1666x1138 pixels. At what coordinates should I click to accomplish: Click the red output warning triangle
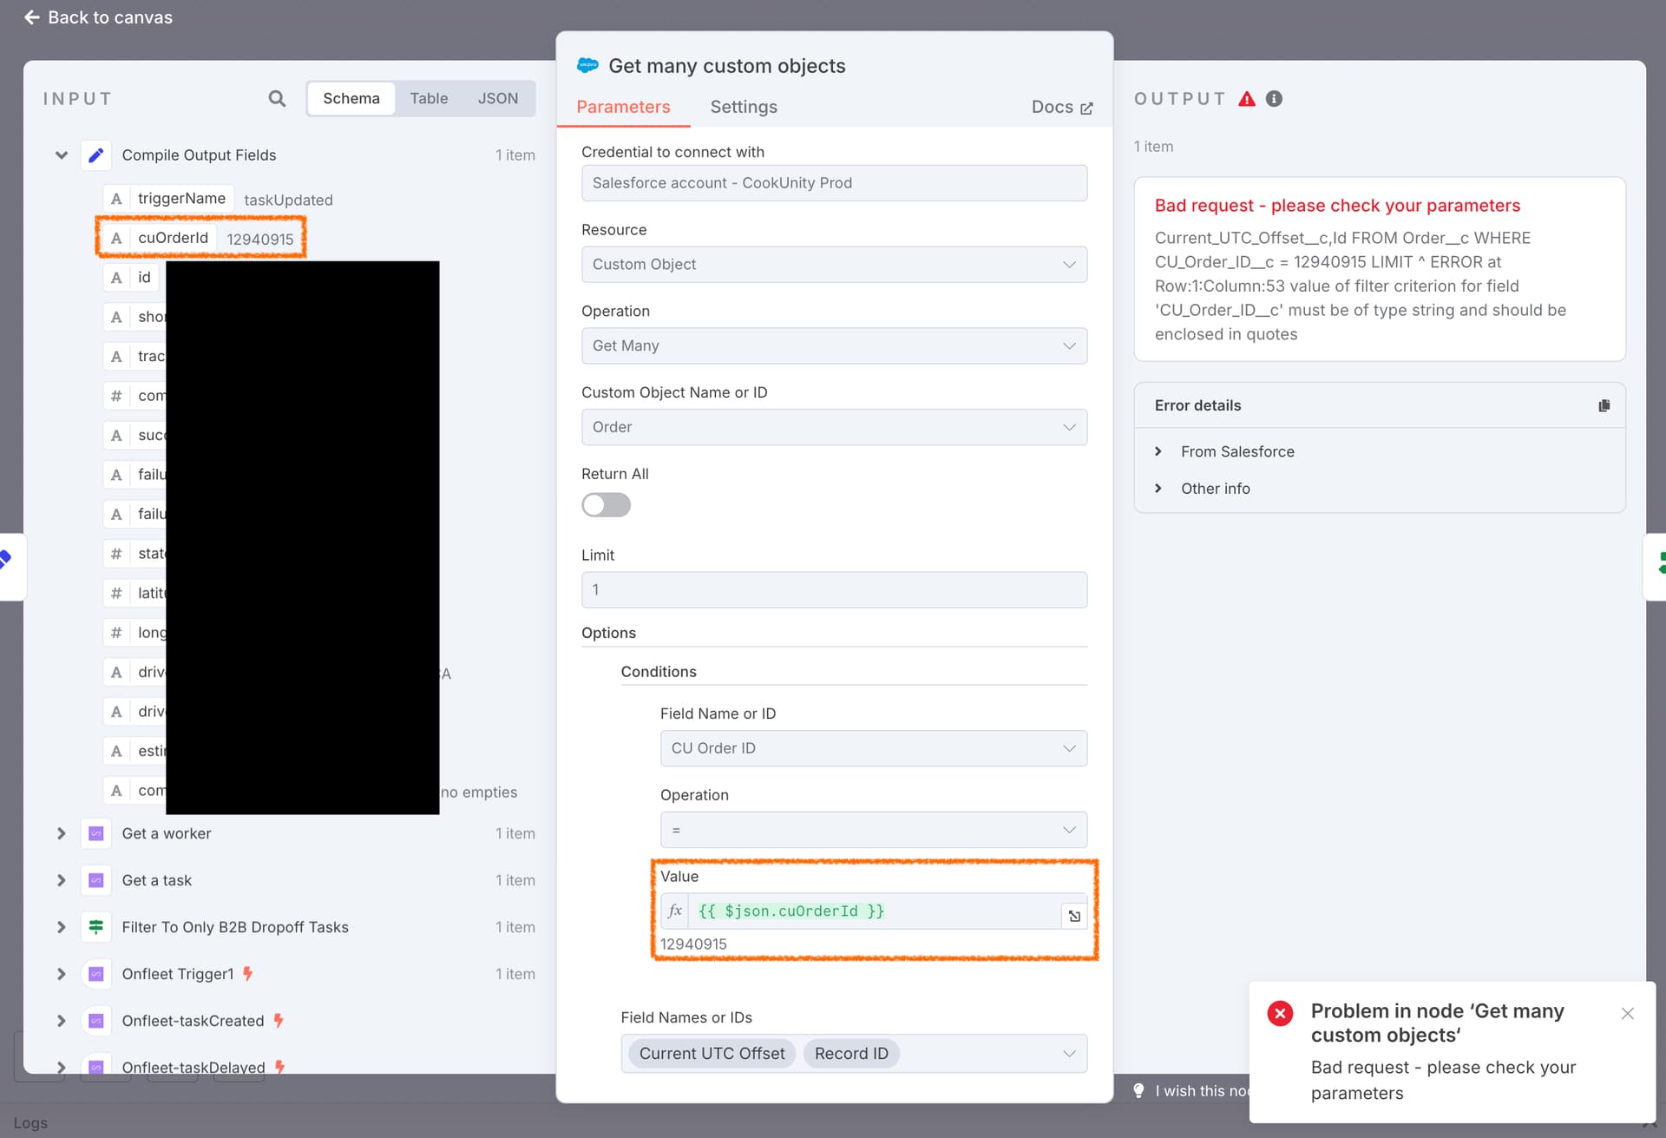(x=1247, y=99)
